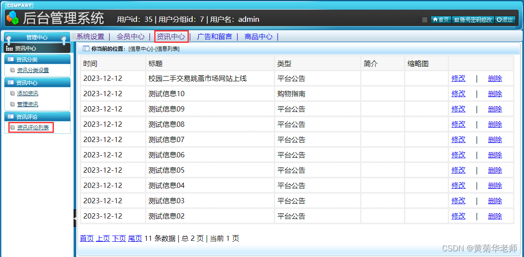The image size is (524, 257).
Task: Open 添加资讯 in sidebar
Action: (x=28, y=94)
